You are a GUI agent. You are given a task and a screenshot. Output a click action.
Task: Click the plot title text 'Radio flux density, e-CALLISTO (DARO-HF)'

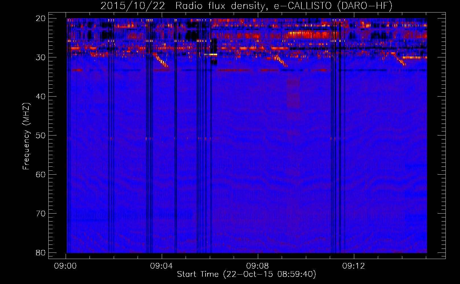(x=284, y=6)
